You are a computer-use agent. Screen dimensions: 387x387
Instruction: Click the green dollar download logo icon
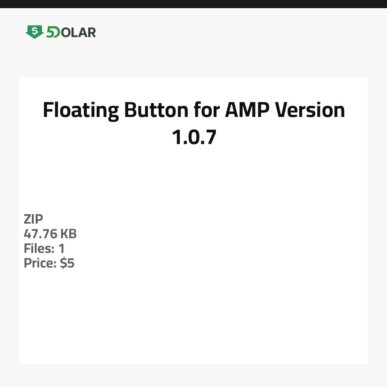[34, 32]
